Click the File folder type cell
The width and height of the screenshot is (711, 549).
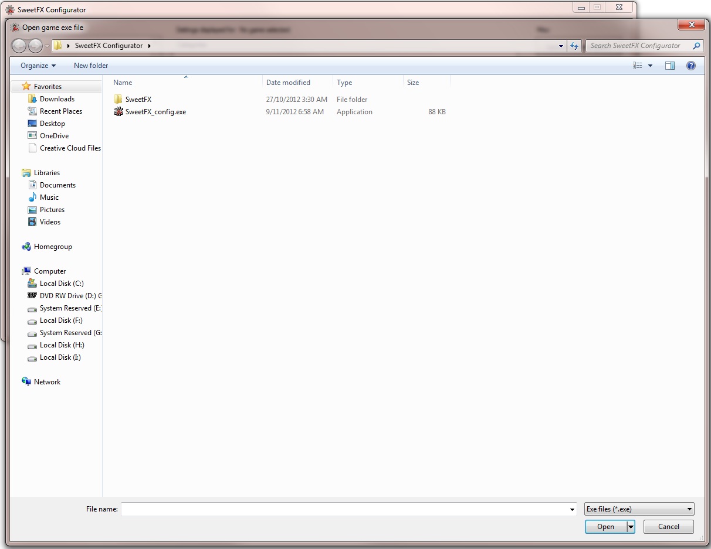tap(352, 100)
